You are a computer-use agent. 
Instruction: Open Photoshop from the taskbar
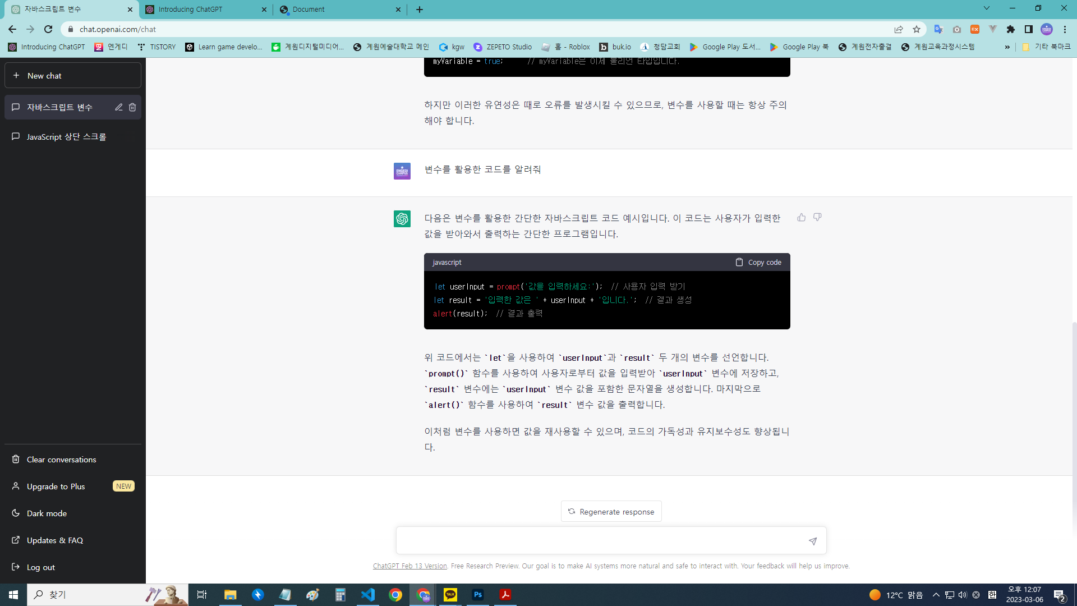pos(478,595)
